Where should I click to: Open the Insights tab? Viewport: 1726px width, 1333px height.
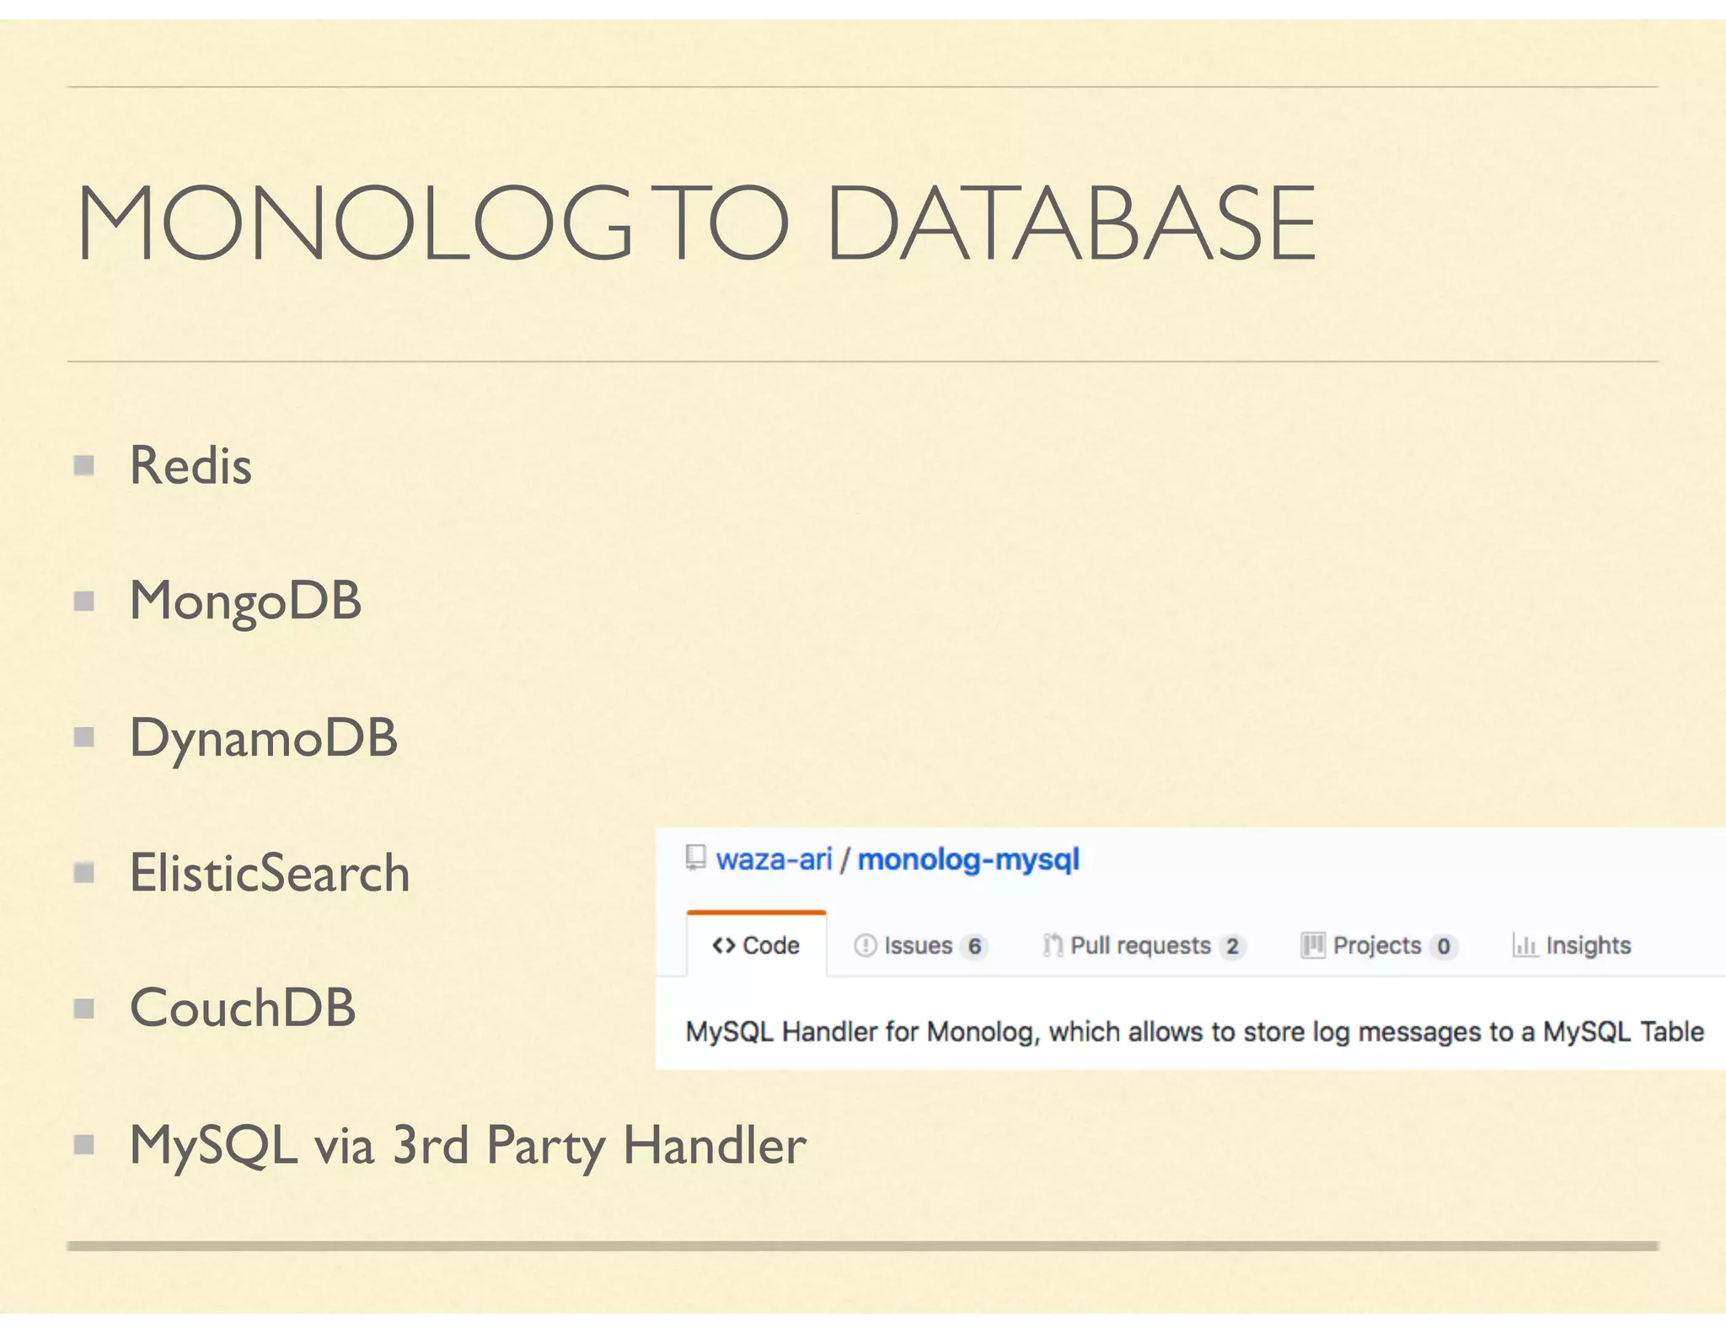click(x=1572, y=945)
